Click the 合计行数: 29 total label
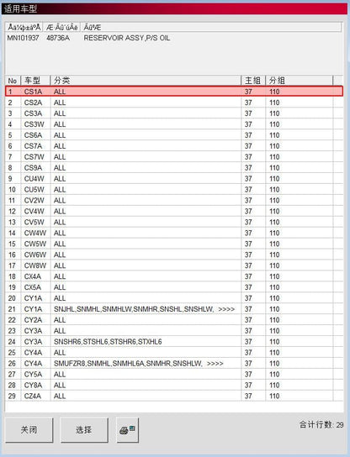Screen dimensions: 350x457 (x=321, y=424)
